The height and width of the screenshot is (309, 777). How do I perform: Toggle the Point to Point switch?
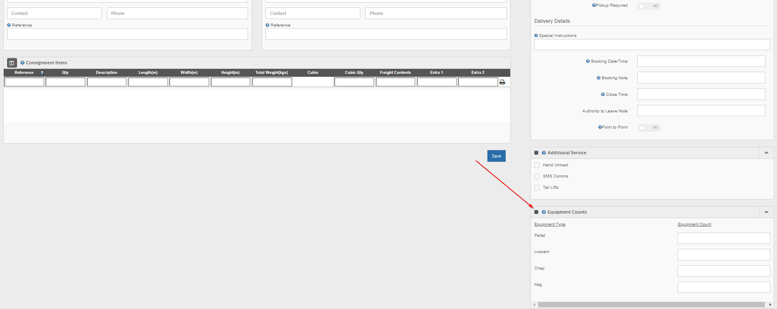pos(649,128)
